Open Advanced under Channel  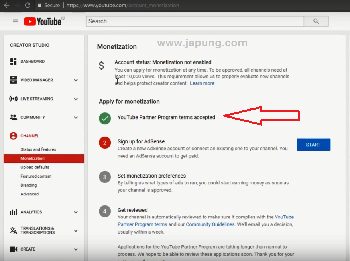coord(29,194)
